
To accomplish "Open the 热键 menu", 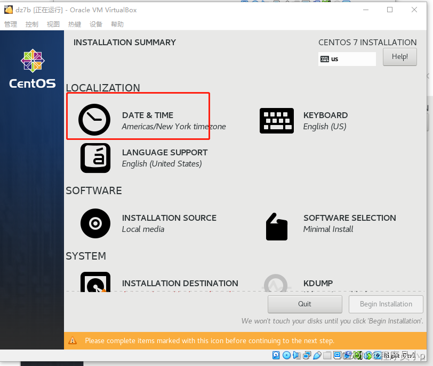I will pos(75,24).
